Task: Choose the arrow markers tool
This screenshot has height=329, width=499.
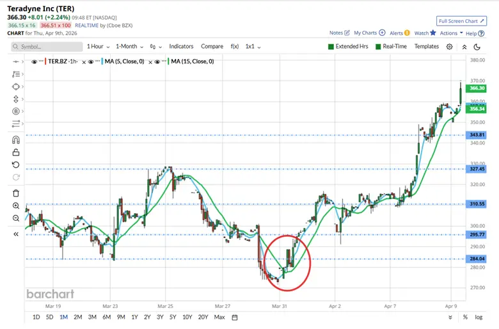Action: point(16,99)
